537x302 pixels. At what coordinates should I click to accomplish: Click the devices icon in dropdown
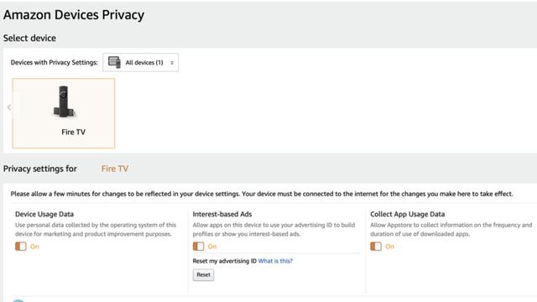click(x=114, y=62)
